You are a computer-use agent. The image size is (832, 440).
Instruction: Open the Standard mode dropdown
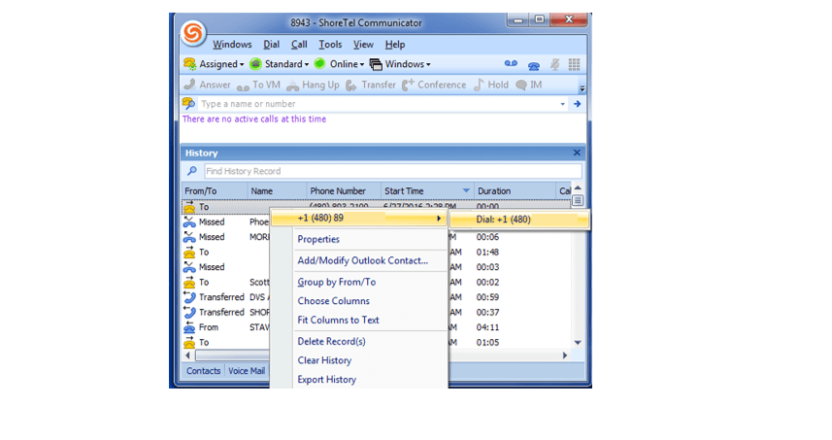point(279,64)
